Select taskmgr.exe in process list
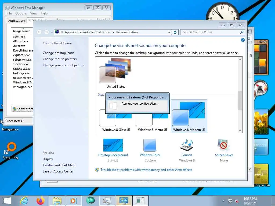The image size is (275, 206). (22, 73)
